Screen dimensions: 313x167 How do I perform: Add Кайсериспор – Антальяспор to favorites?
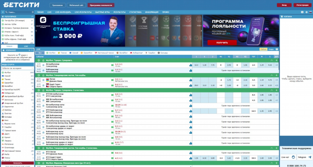[x=43, y=70]
